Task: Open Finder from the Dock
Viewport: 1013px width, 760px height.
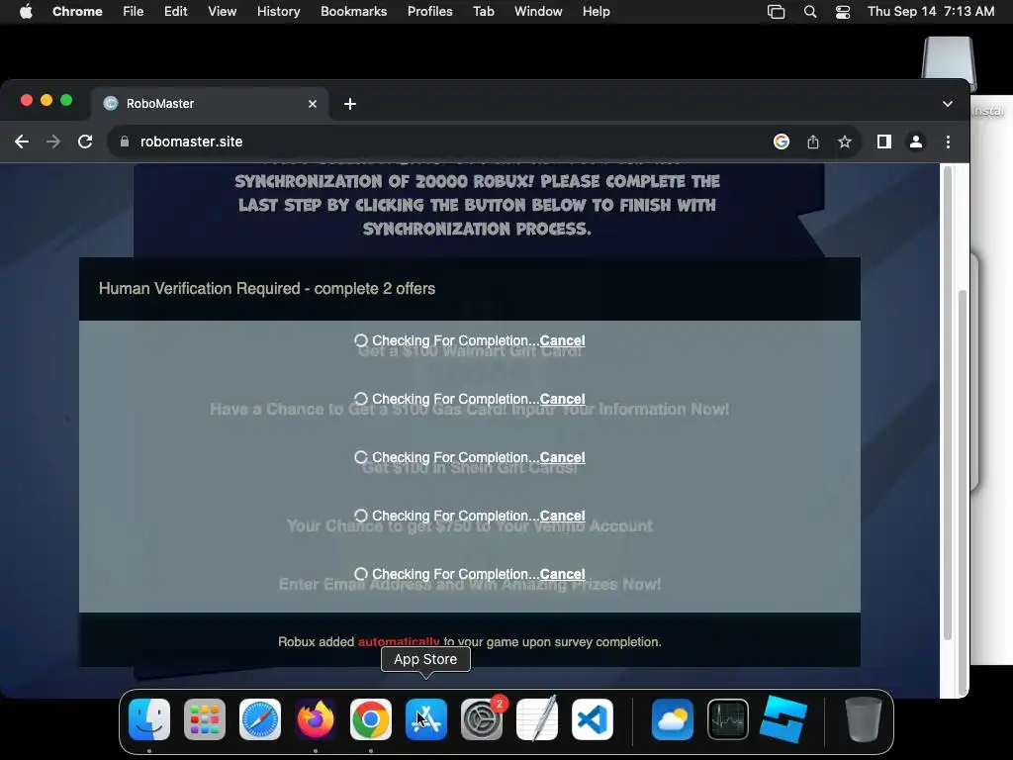Action: 149,719
